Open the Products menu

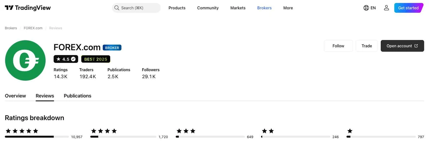[x=177, y=8]
